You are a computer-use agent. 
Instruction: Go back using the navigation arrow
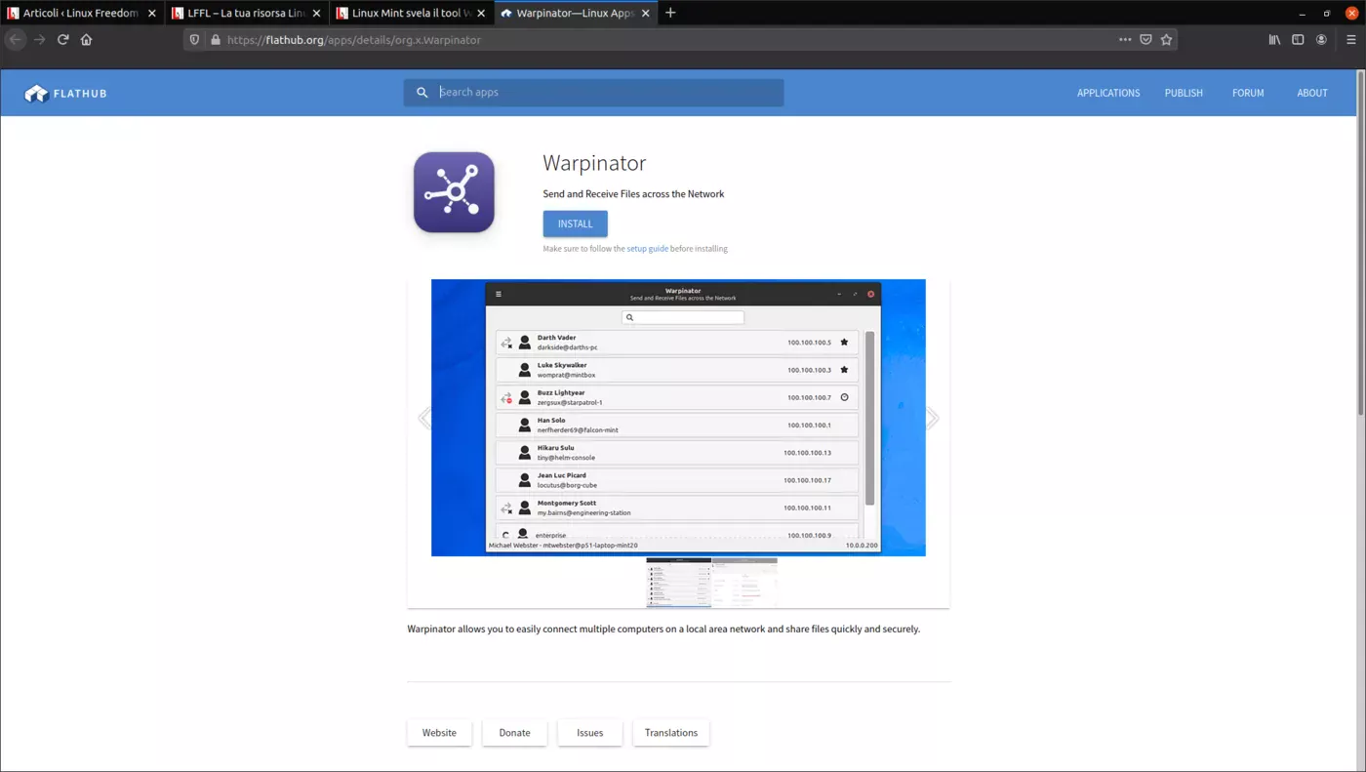pos(16,39)
